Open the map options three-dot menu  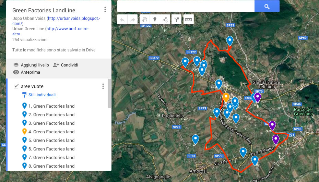point(105,10)
